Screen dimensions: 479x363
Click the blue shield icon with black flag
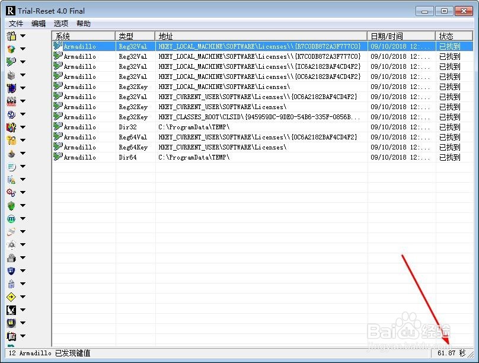tap(11, 88)
